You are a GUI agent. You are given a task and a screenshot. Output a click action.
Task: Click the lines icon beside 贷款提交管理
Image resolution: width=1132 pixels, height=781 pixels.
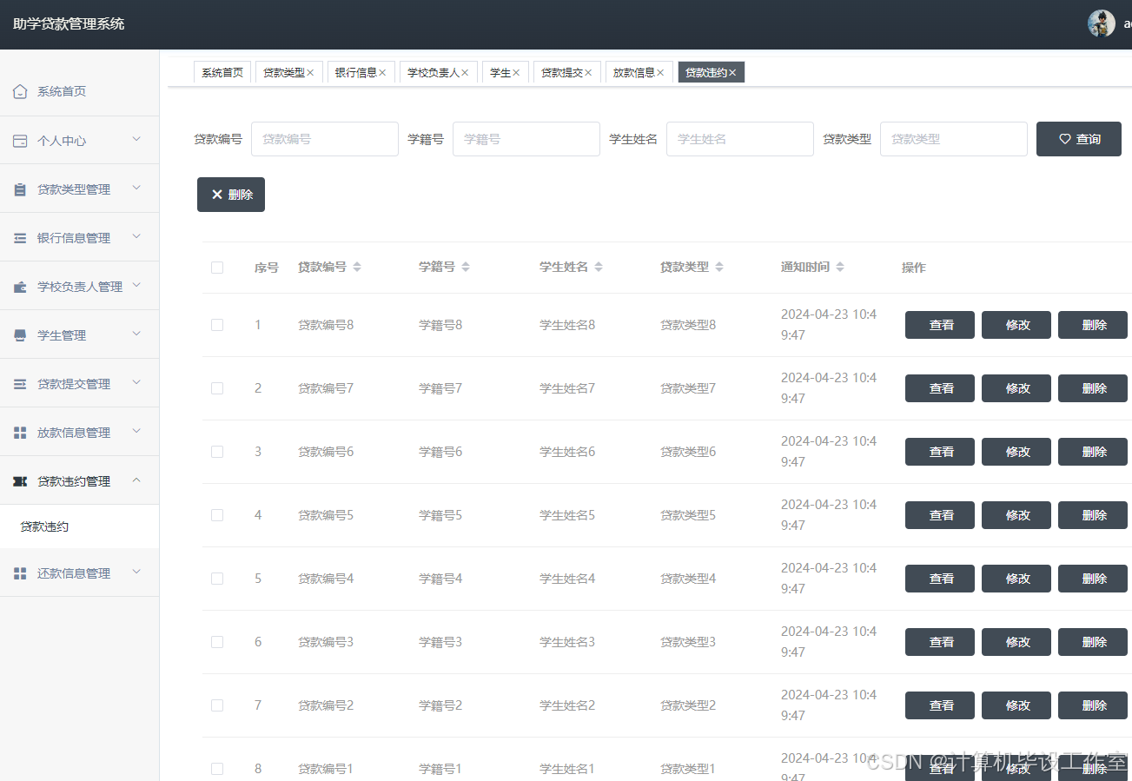[20, 384]
